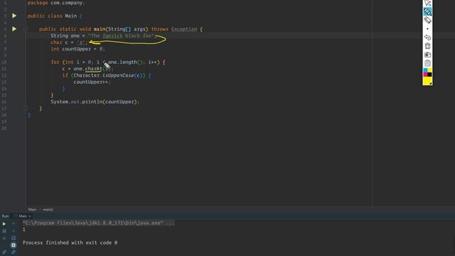The height and width of the screenshot is (256, 455).
Task: Click line number 16 in gutter
Action: pyautogui.click(x=4, y=102)
